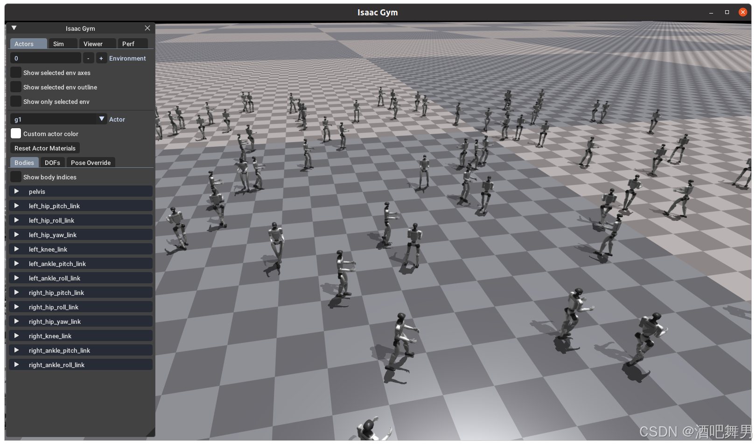Click the Environment index input field
Viewport: 756px width, 445px height.
[46, 58]
